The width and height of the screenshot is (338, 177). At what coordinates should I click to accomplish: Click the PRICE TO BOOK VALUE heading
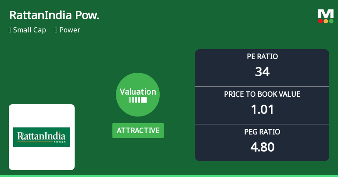tap(262, 94)
